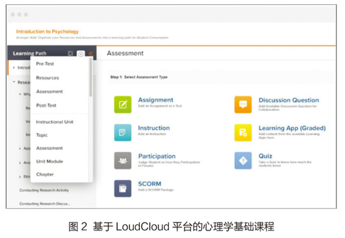
Task: Click the Introduction to Psychology title
Action: point(47,31)
